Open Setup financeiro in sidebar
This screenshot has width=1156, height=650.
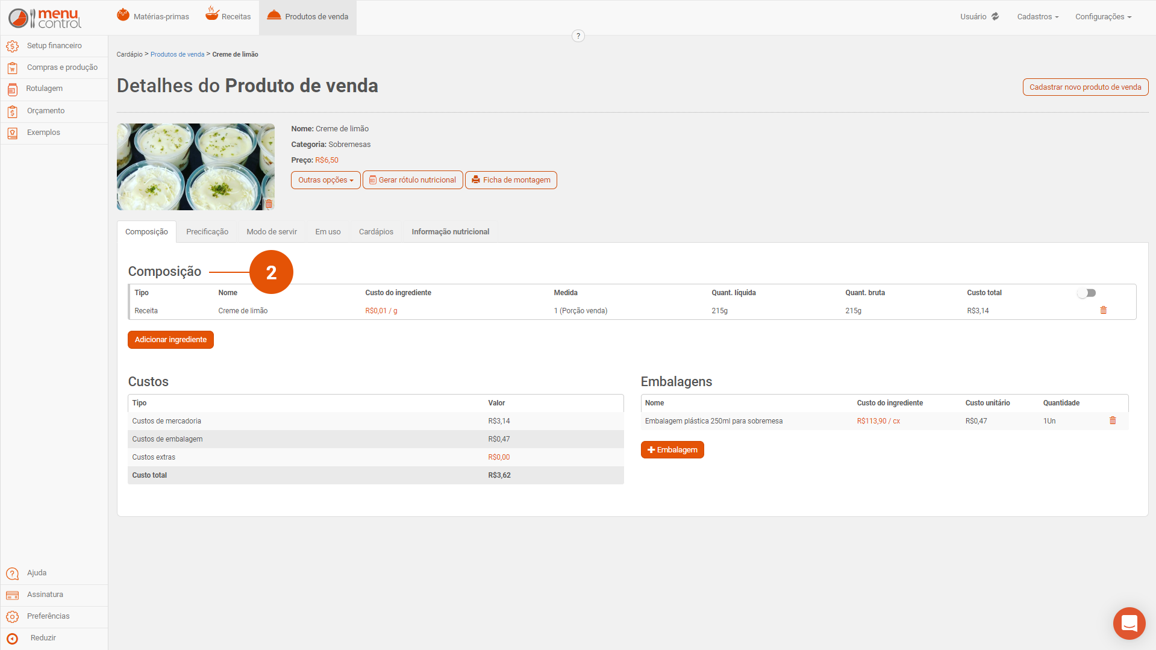[x=54, y=46]
